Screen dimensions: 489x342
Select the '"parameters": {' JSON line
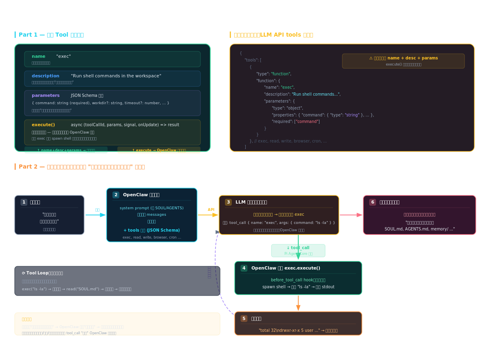(x=279, y=101)
